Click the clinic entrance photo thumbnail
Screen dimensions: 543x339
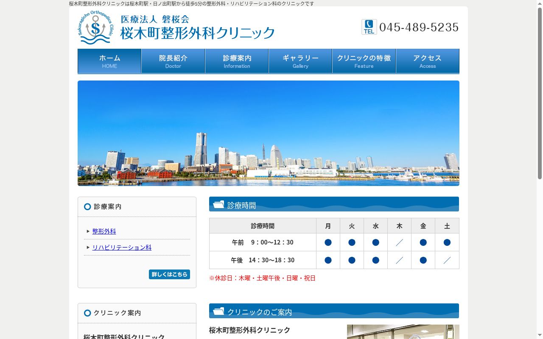403,332
